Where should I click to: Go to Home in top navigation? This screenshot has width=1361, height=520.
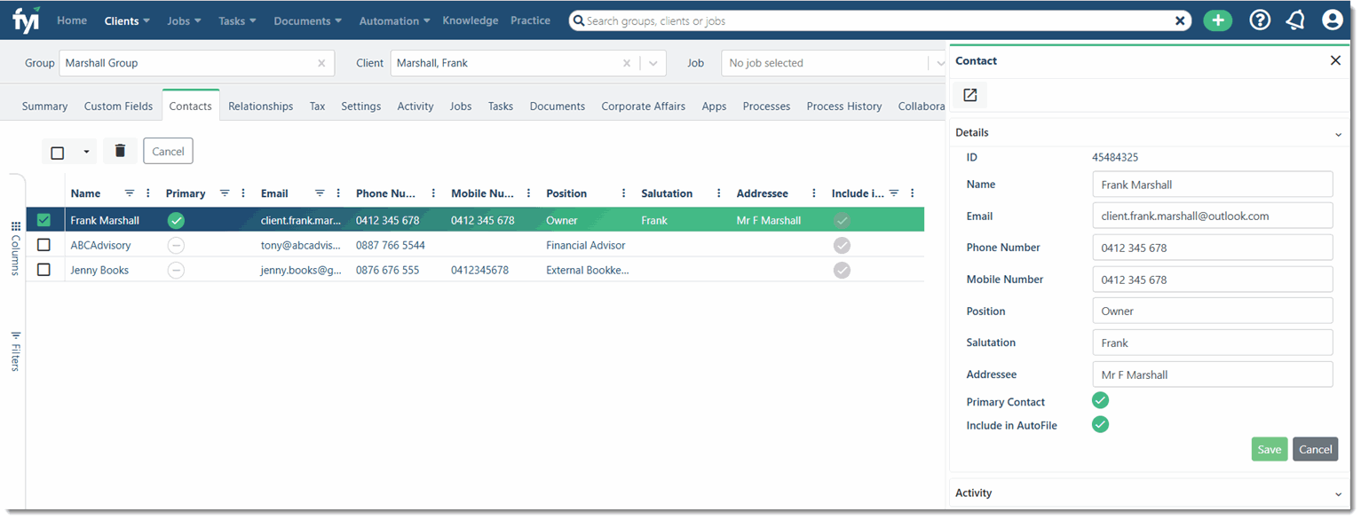pos(72,20)
